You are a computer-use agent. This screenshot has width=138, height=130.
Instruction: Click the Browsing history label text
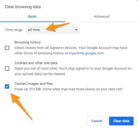(x=28, y=42)
